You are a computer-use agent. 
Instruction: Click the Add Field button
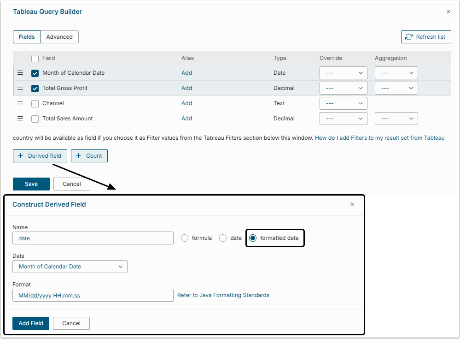click(x=31, y=323)
